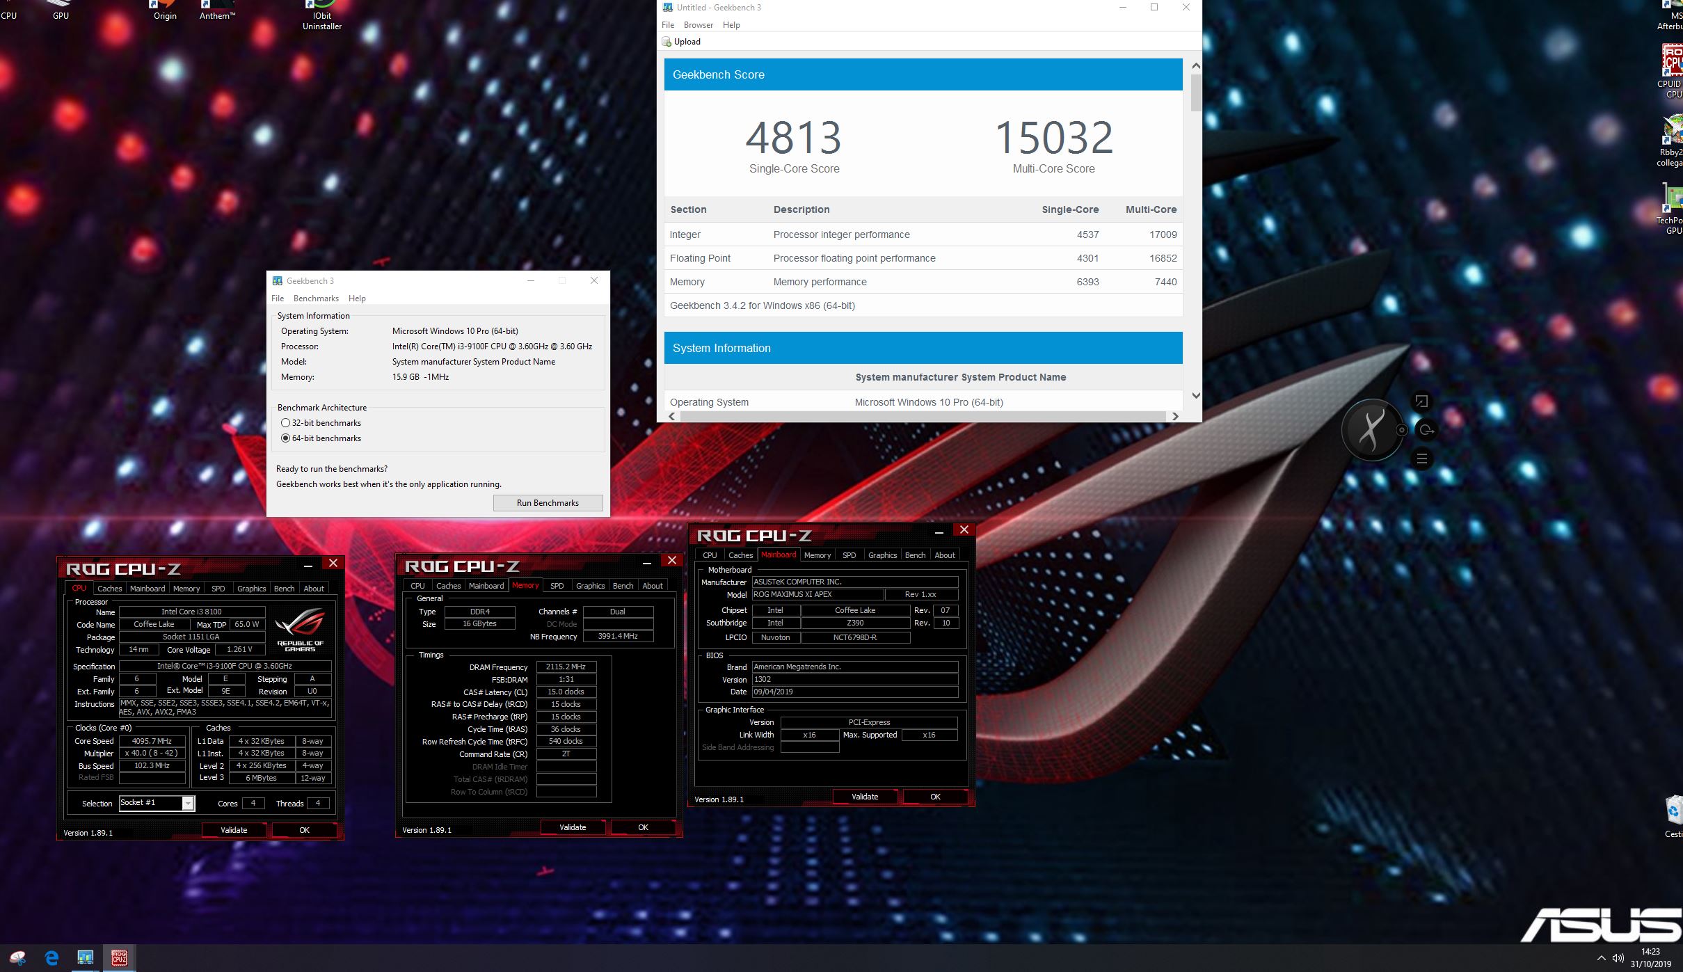Click the horizontal scroll right arrow in Geekbench

click(x=1175, y=416)
